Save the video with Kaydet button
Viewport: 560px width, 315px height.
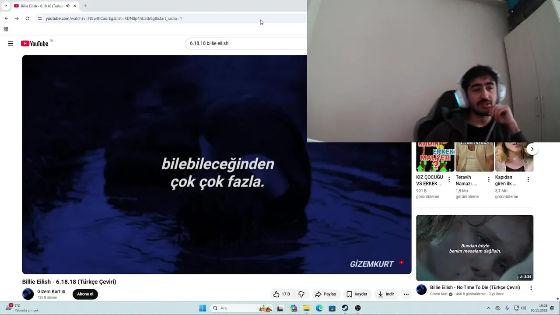tap(357, 294)
